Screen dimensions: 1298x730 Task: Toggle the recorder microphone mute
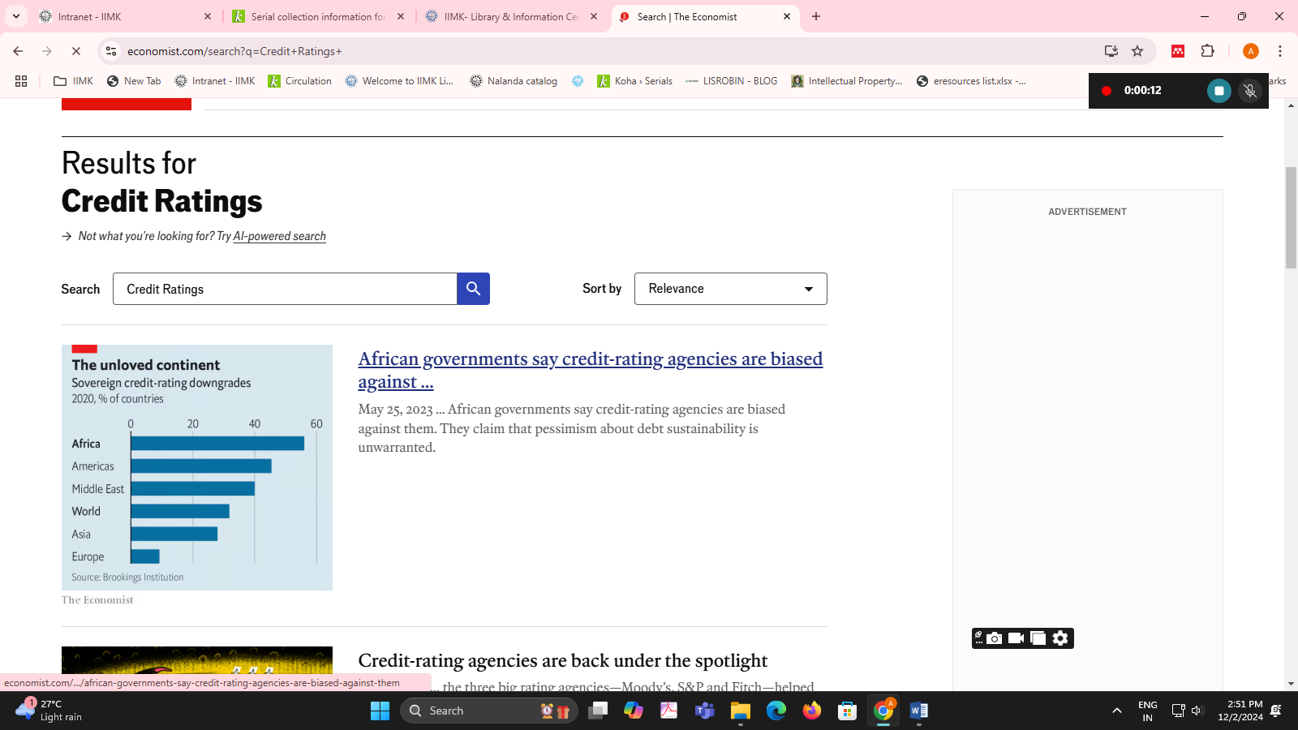point(1250,91)
